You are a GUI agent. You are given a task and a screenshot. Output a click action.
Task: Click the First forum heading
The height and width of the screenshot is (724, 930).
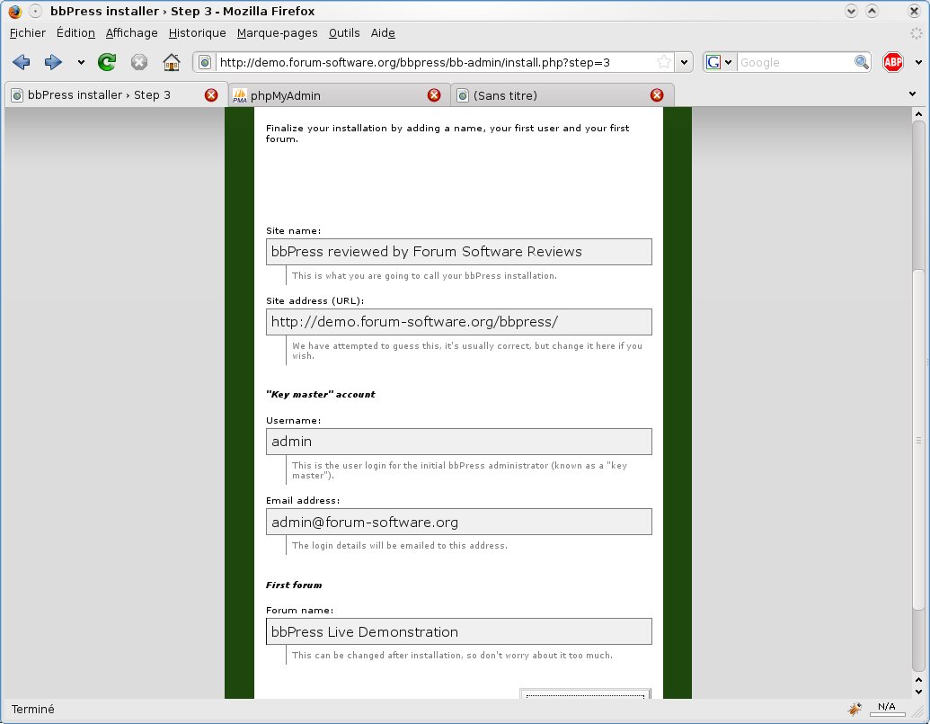tap(294, 585)
